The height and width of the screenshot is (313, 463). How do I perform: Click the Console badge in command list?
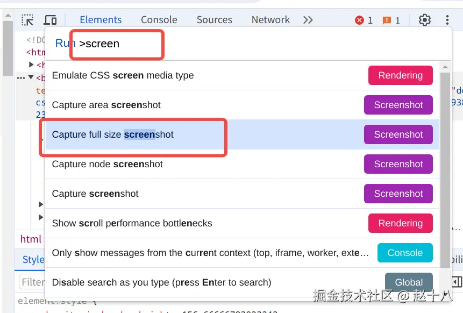click(405, 252)
